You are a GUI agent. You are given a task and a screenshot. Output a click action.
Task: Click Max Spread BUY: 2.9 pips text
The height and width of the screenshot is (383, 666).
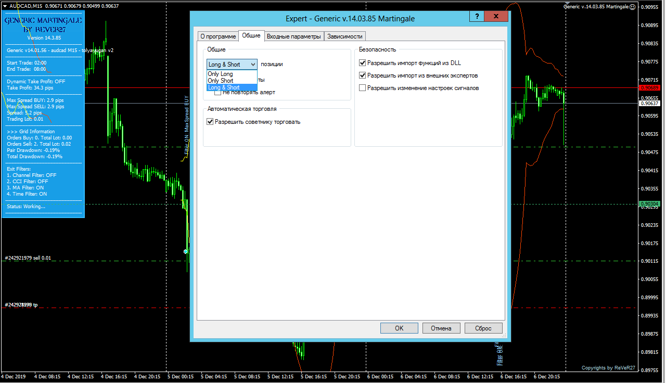click(35, 100)
